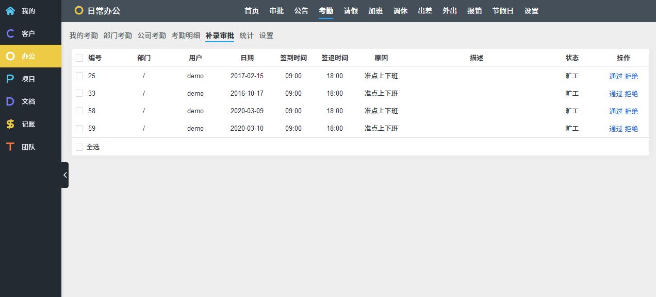Image resolution: width=656 pixels, height=297 pixels.
Task: Click the 日常办公 title text
Action: click(x=104, y=10)
